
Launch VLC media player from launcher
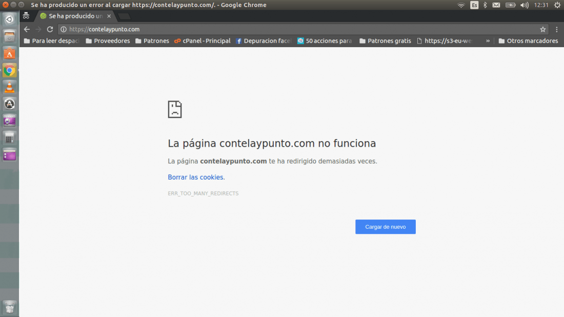click(9, 87)
